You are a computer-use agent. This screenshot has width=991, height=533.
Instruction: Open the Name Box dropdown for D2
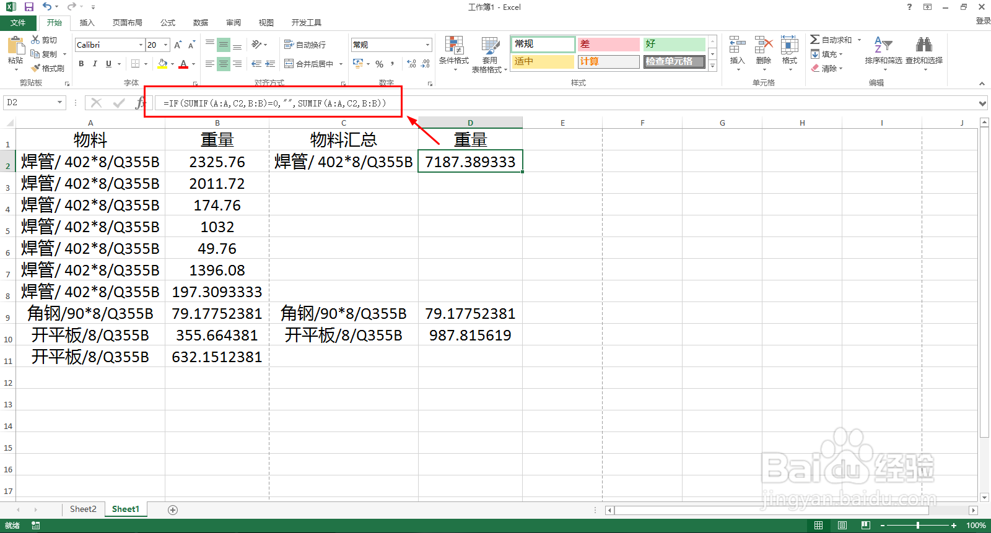pos(59,103)
